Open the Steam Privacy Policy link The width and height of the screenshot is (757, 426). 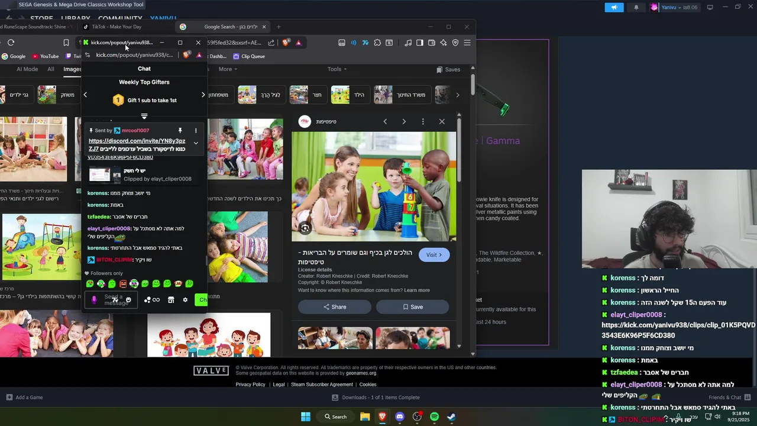coord(250,385)
